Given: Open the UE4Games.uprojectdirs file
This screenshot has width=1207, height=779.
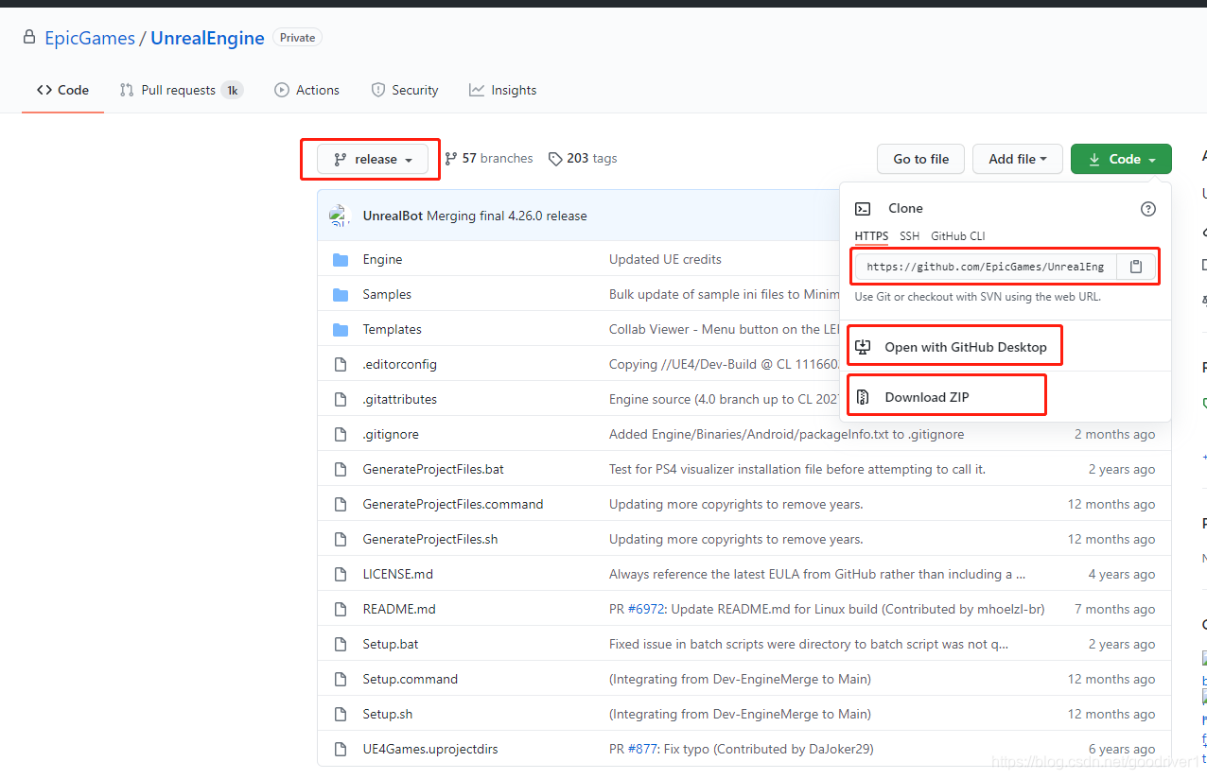Looking at the screenshot, I should point(430,749).
